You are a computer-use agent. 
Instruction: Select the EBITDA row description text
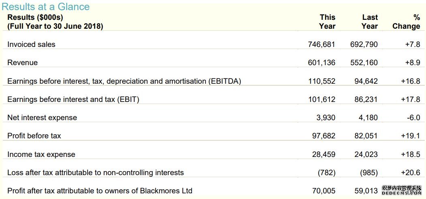point(124,81)
